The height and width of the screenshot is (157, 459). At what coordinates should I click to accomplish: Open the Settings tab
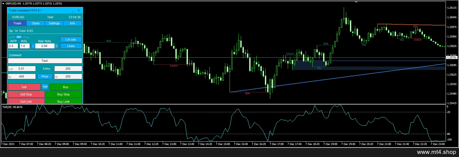click(x=54, y=23)
